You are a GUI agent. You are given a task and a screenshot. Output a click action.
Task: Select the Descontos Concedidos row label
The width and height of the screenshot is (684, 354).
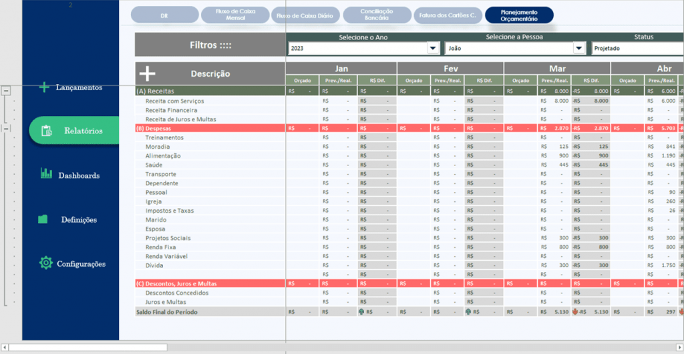click(176, 293)
